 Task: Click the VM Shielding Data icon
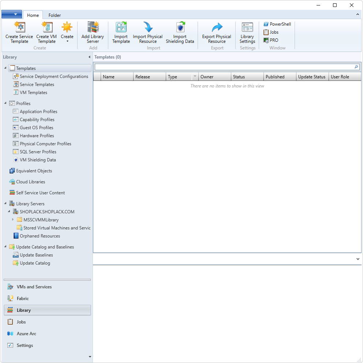pyautogui.click(x=16, y=160)
